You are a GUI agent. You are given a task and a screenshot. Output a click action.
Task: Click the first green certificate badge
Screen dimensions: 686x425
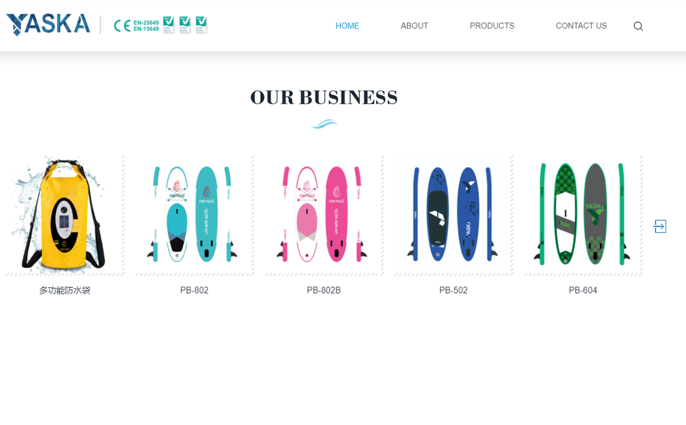(x=168, y=25)
